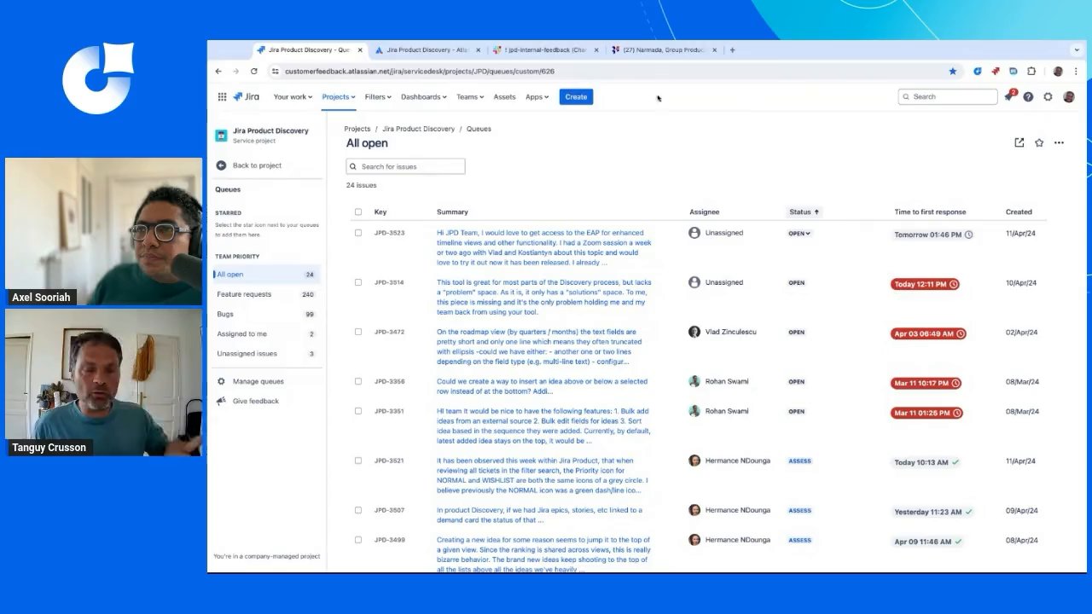Expand the Your work dropdown

(x=293, y=96)
